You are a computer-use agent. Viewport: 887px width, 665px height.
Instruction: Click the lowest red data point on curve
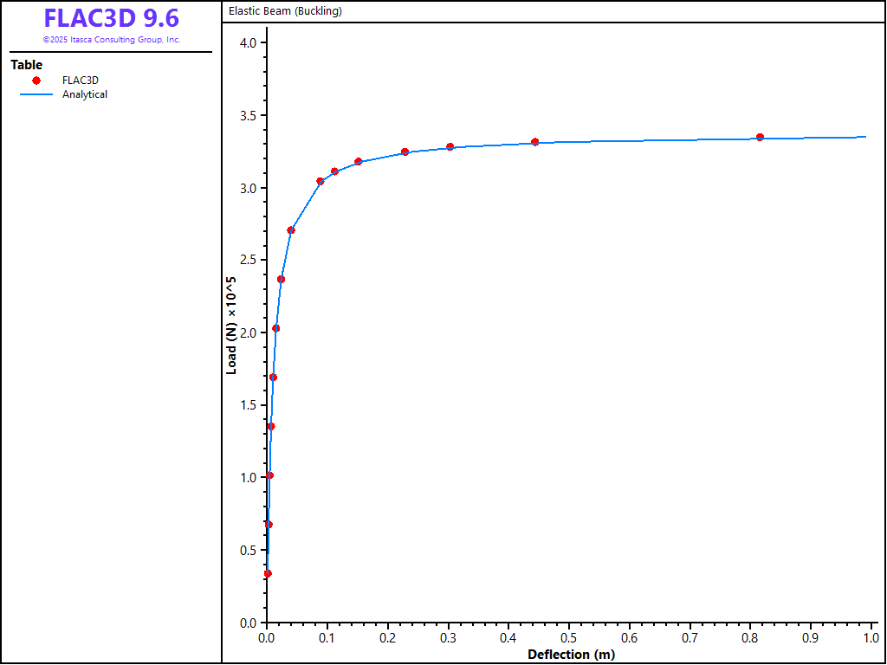coord(268,573)
